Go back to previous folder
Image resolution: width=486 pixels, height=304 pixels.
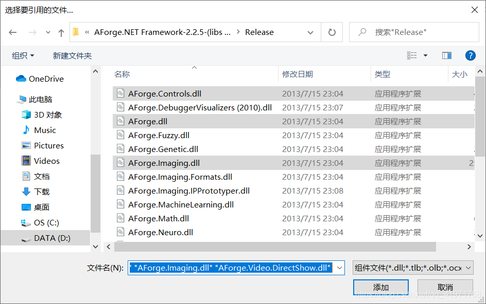point(13,32)
